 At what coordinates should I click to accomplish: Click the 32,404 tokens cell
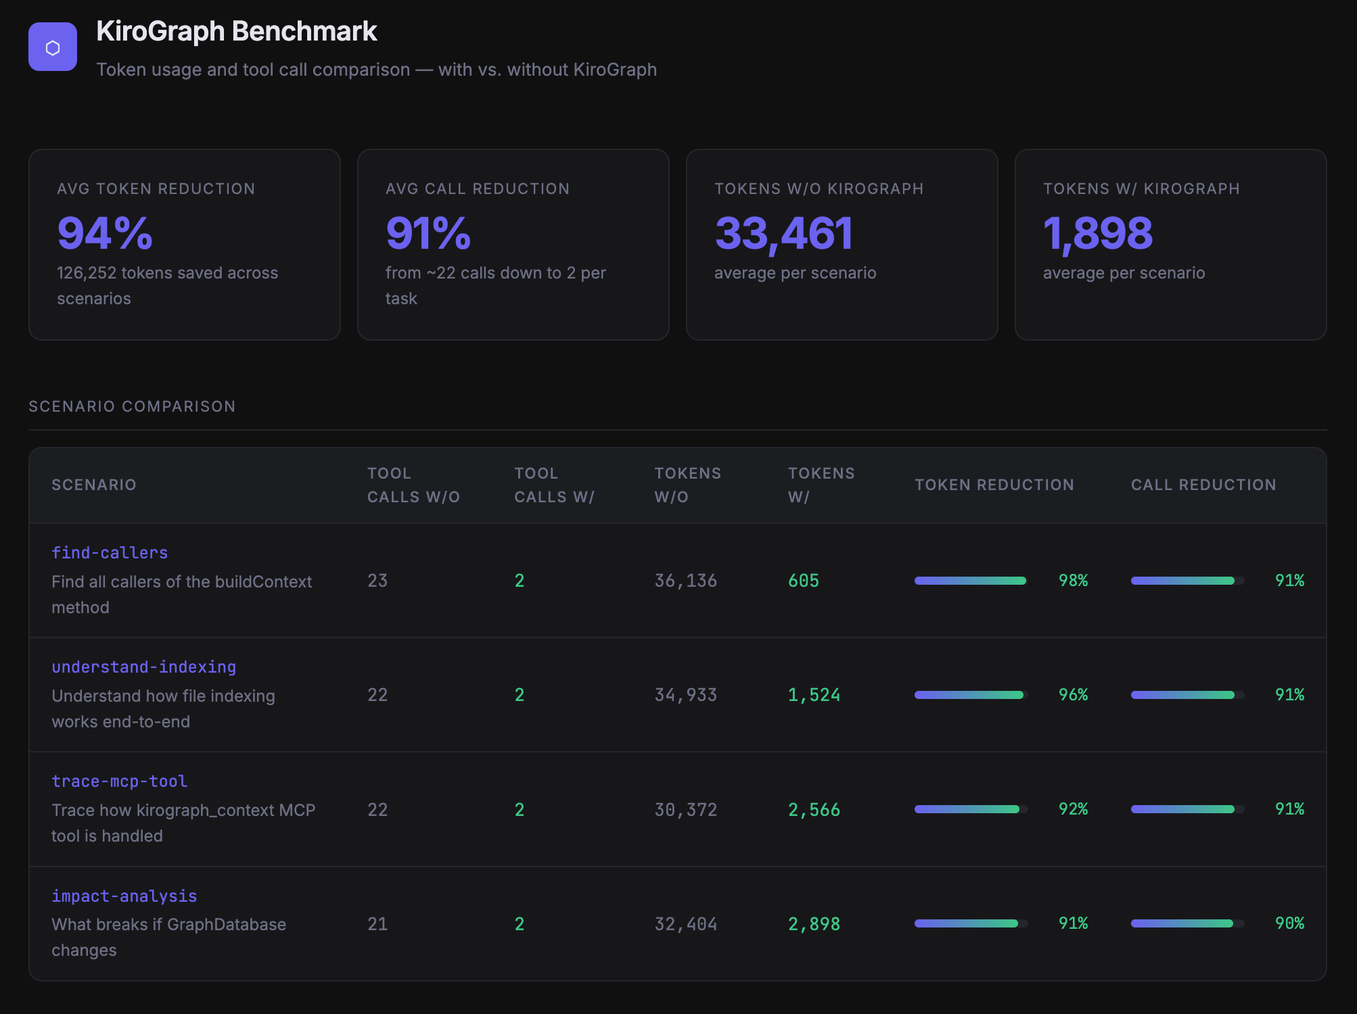[686, 924]
